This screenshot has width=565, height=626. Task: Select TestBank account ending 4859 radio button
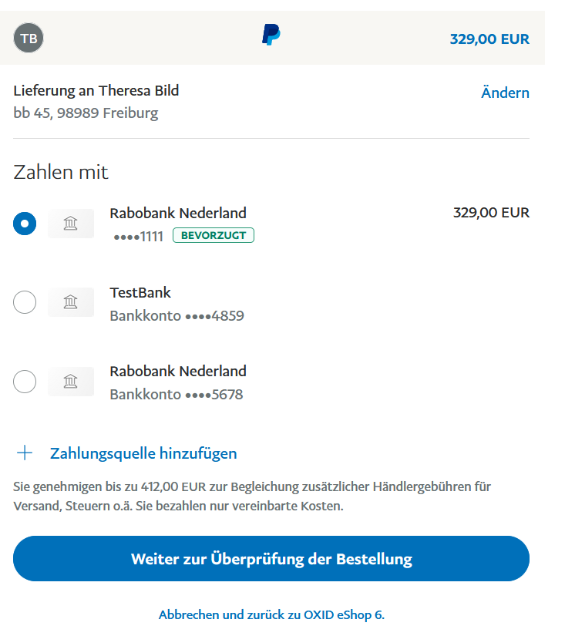[x=25, y=302]
